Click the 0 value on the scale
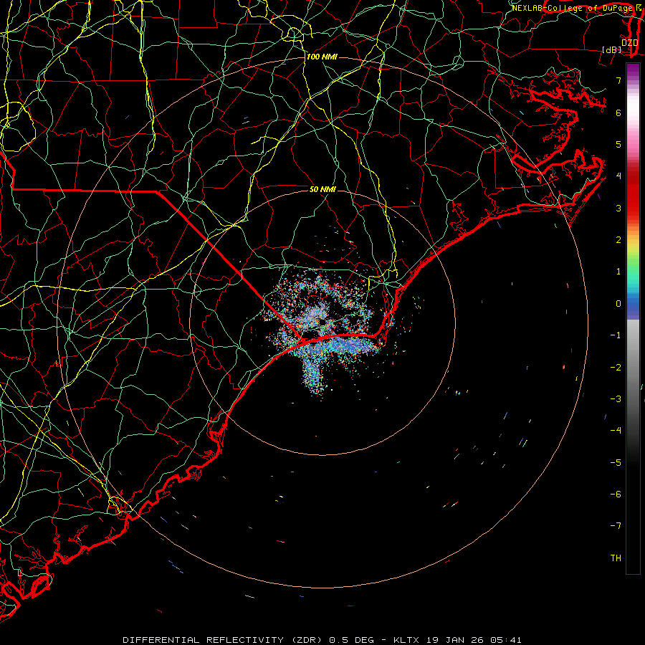Viewport: 645px width, 645px height. pyautogui.click(x=618, y=304)
